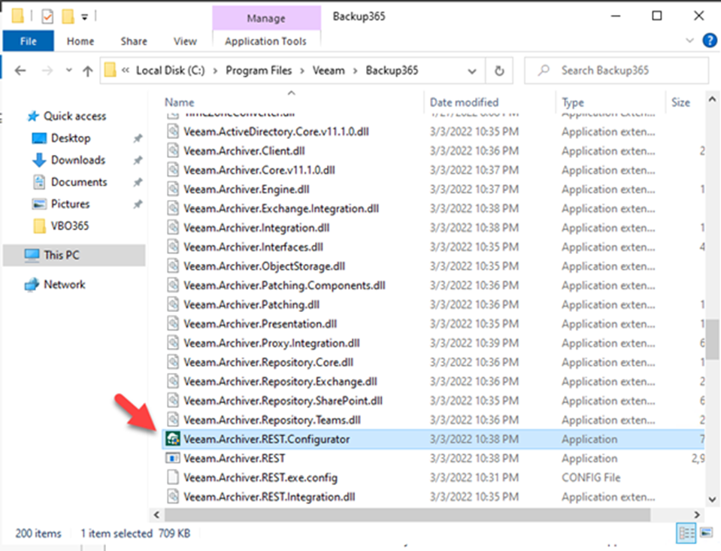Select Veeam.Archiver.Interfaces.dll
Screen dimensions: 721x551
(253, 247)
